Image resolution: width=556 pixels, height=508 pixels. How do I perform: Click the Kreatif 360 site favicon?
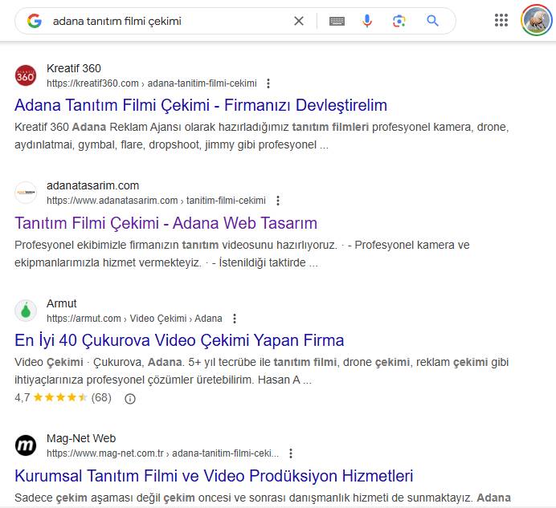[26, 75]
